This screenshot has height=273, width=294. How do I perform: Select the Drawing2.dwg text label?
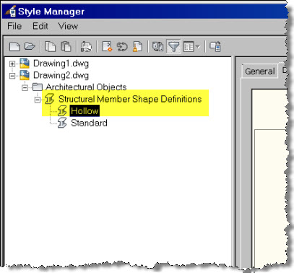pyautogui.click(x=61, y=75)
